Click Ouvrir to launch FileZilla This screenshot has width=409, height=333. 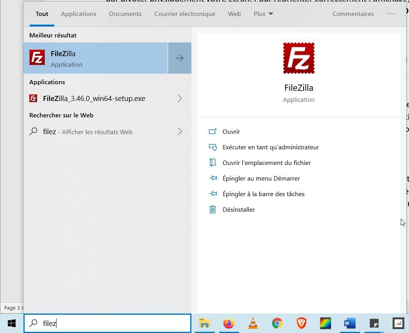[231, 131]
